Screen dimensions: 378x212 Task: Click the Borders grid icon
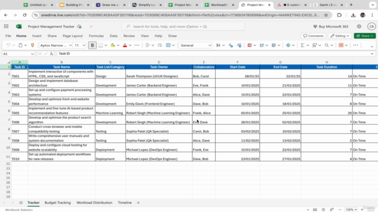[x=101, y=45]
